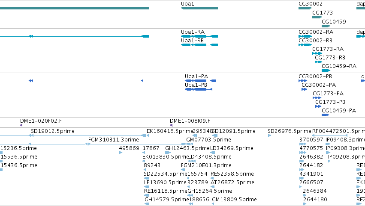
Task: Click EST 17867
Action: (x=151, y=148)
